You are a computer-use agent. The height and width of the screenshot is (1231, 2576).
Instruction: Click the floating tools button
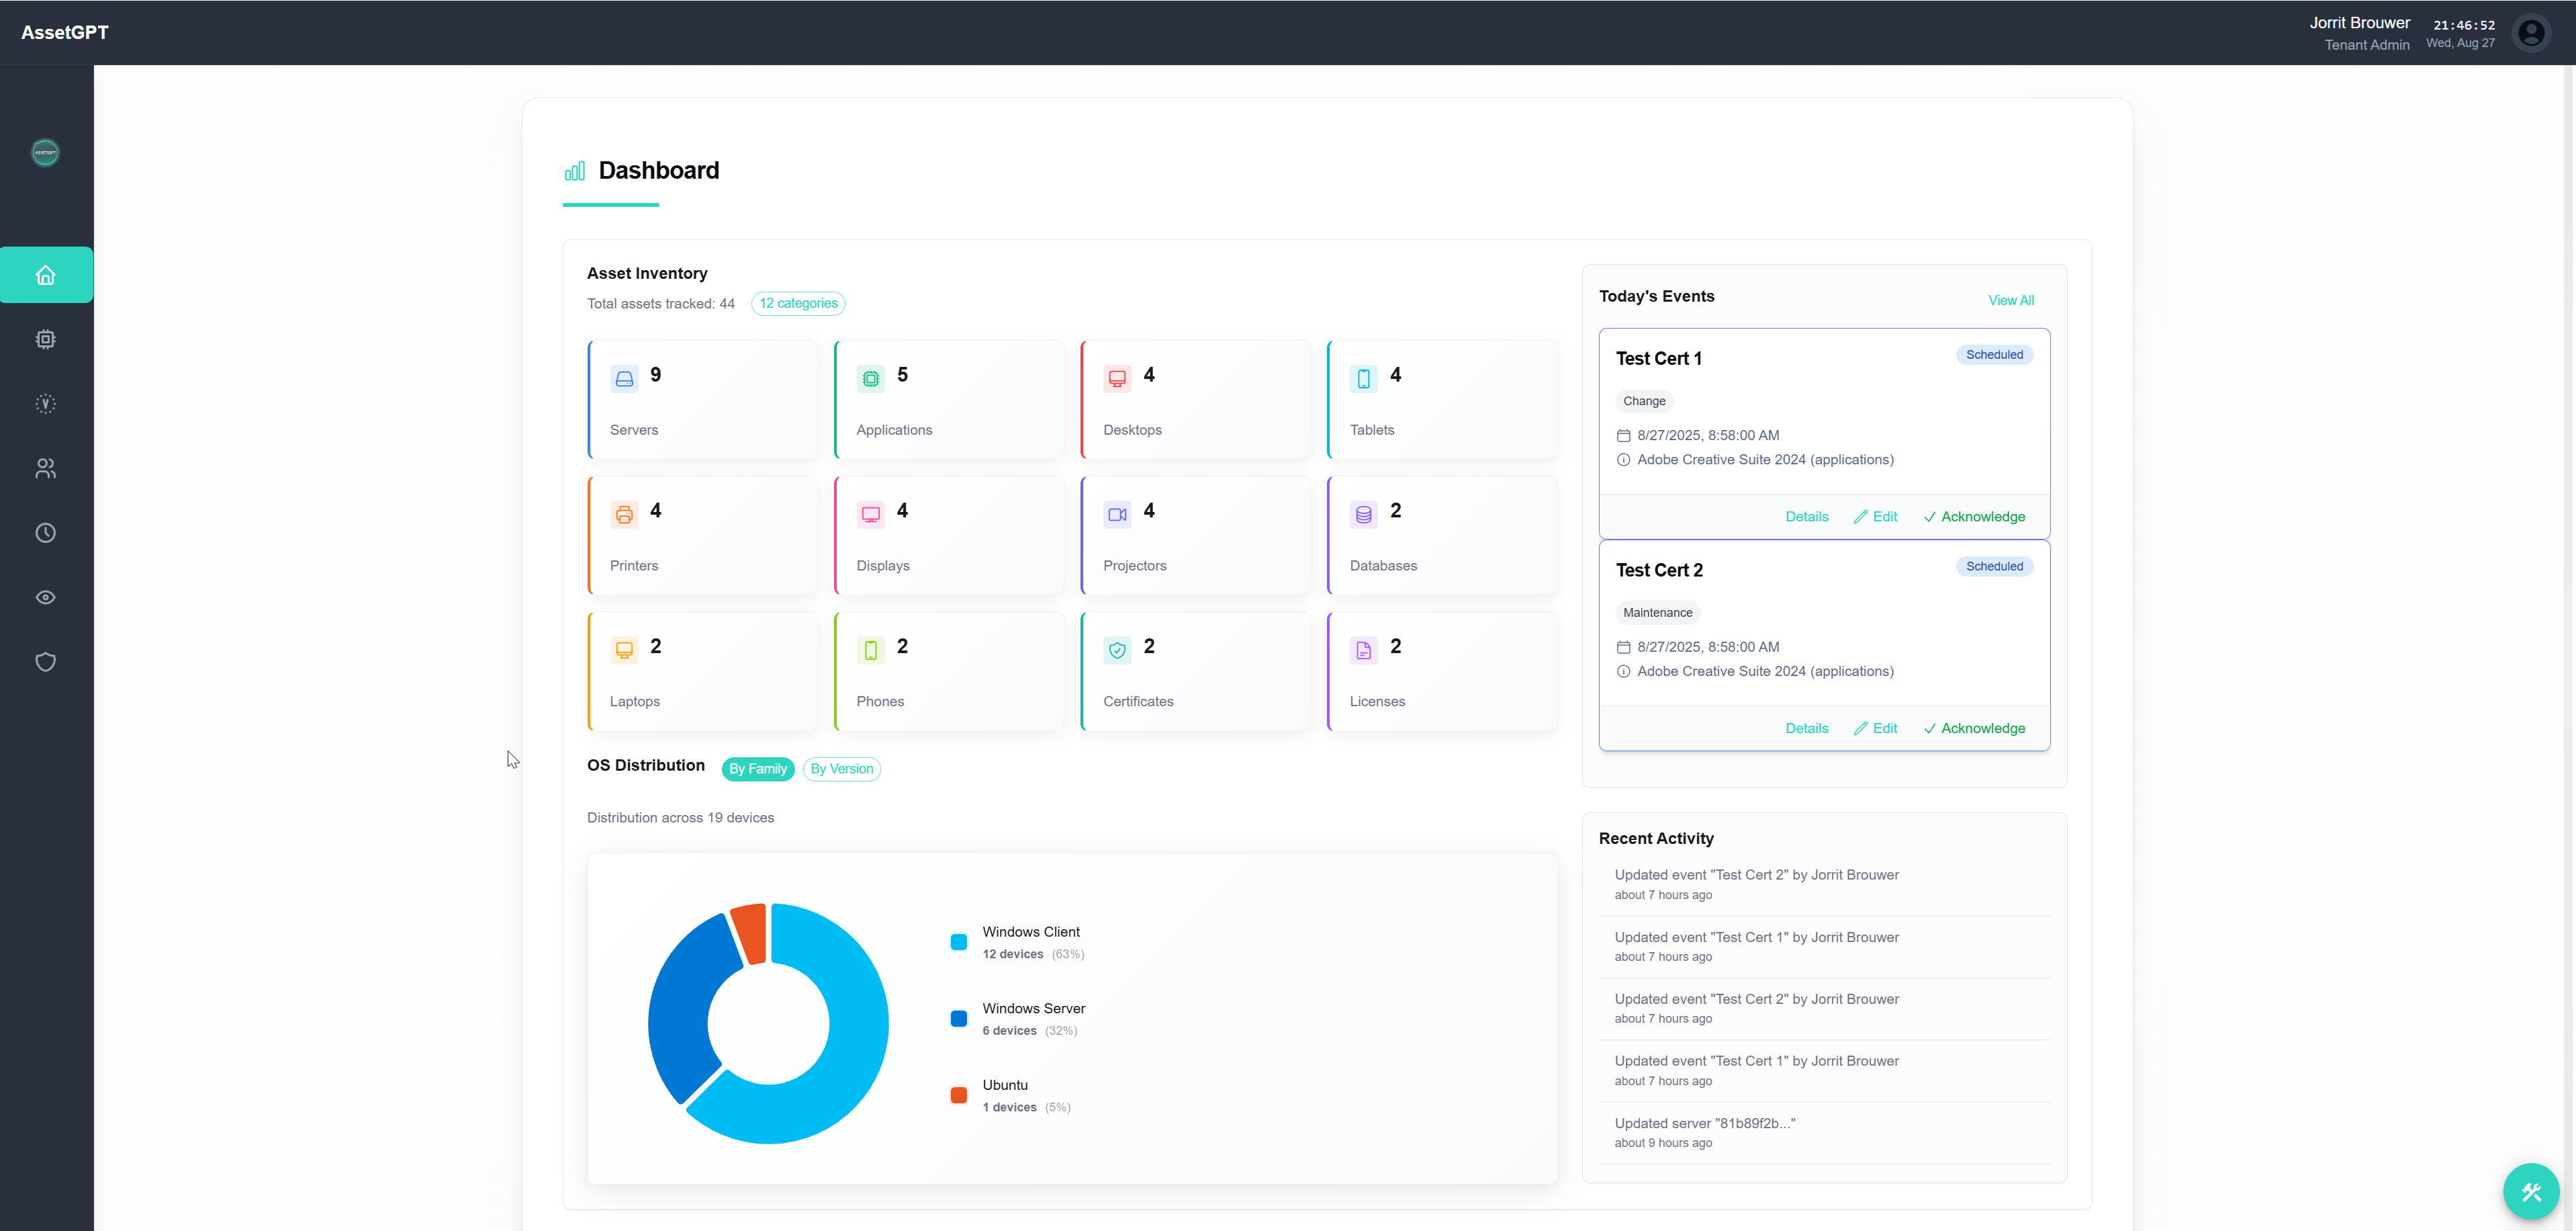[x=2530, y=1191]
